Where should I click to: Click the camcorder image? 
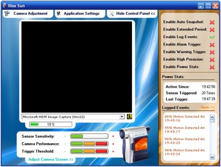[x=134, y=145]
